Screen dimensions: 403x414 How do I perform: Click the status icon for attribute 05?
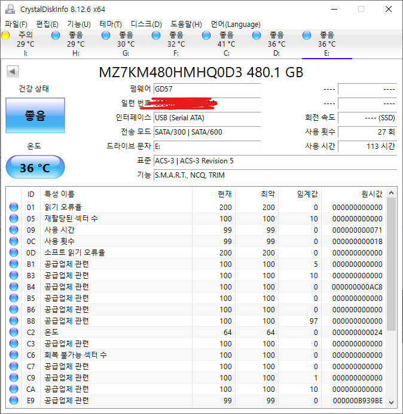(14, 218)
